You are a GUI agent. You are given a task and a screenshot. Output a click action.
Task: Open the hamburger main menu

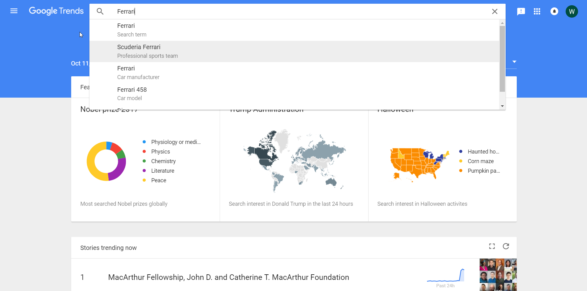pyautogui.click(x=14, y=11)
